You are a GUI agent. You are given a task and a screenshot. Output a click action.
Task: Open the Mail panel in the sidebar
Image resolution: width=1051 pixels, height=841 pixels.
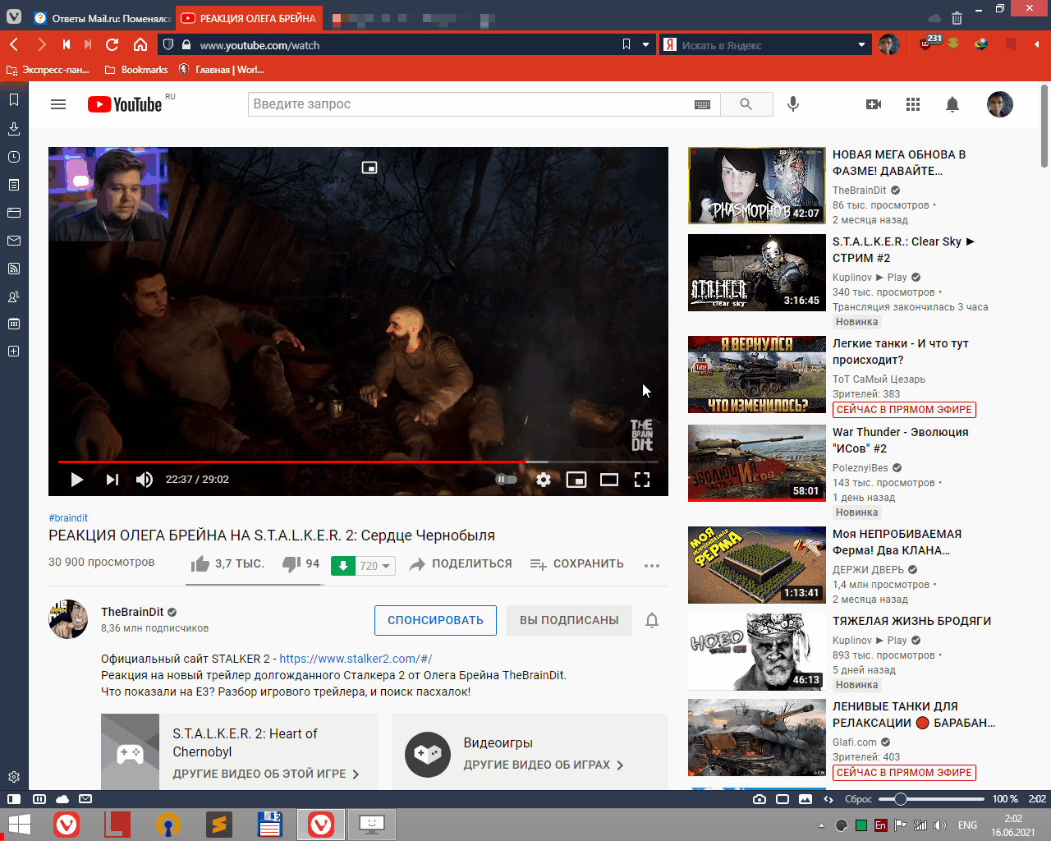(x=14, y=241)
